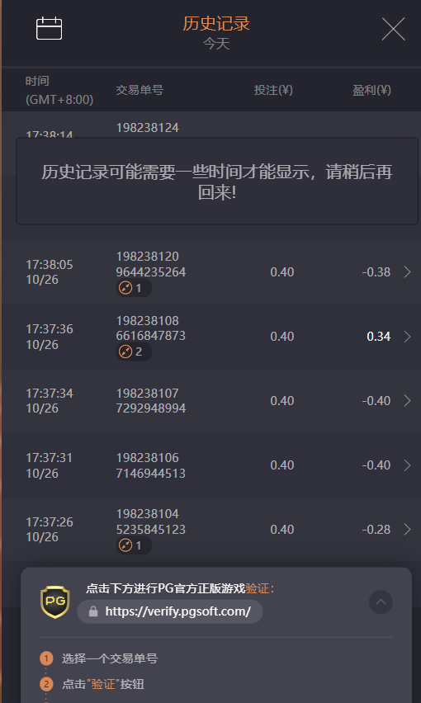This screenshot has width=421, height=703.
Task: Click free-spin badge on transaction 5235845123
Action: pos(134,545)
